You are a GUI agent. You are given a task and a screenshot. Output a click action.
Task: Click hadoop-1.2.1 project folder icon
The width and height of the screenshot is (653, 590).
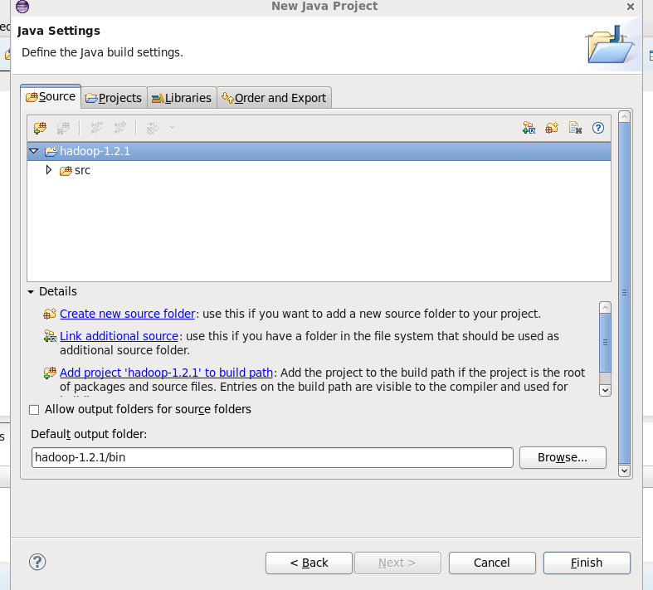(51, 151)
